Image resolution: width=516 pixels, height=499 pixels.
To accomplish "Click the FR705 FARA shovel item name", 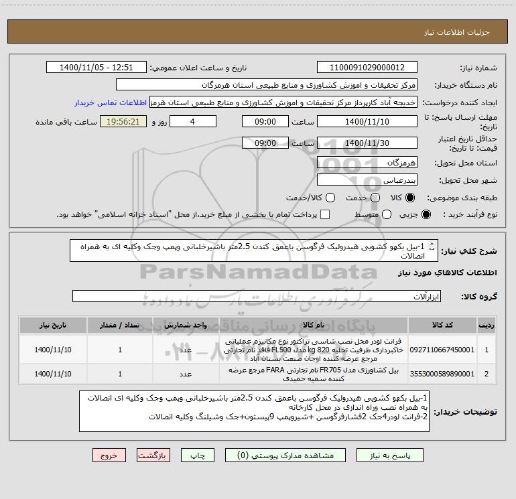I will (x=314, y=374).
